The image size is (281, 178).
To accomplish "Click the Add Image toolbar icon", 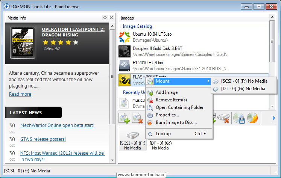I will (124, 118).
